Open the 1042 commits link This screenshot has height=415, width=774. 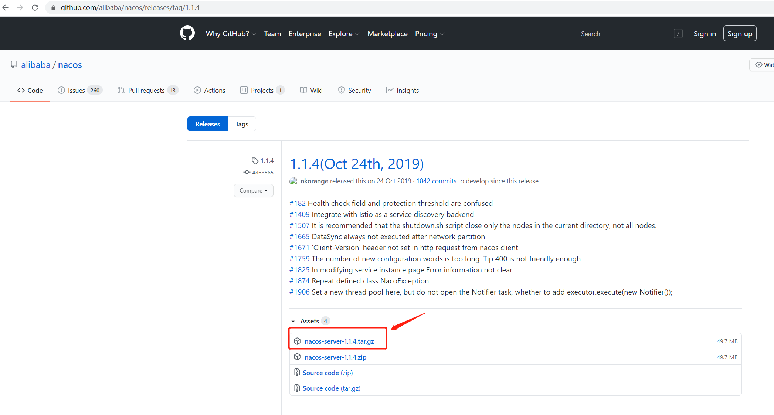click(x=436, y=181)
